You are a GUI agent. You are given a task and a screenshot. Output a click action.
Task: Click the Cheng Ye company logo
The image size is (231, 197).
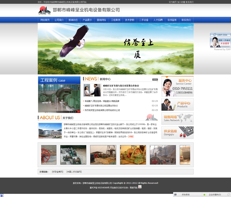pyautogui.click(x=44, y=10)
